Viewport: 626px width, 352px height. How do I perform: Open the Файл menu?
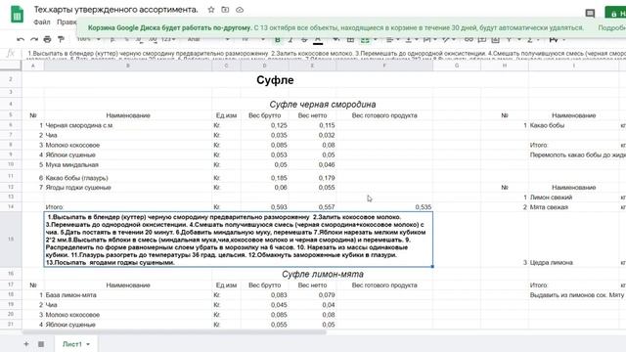pyautogui.click(x=42, y=22)
